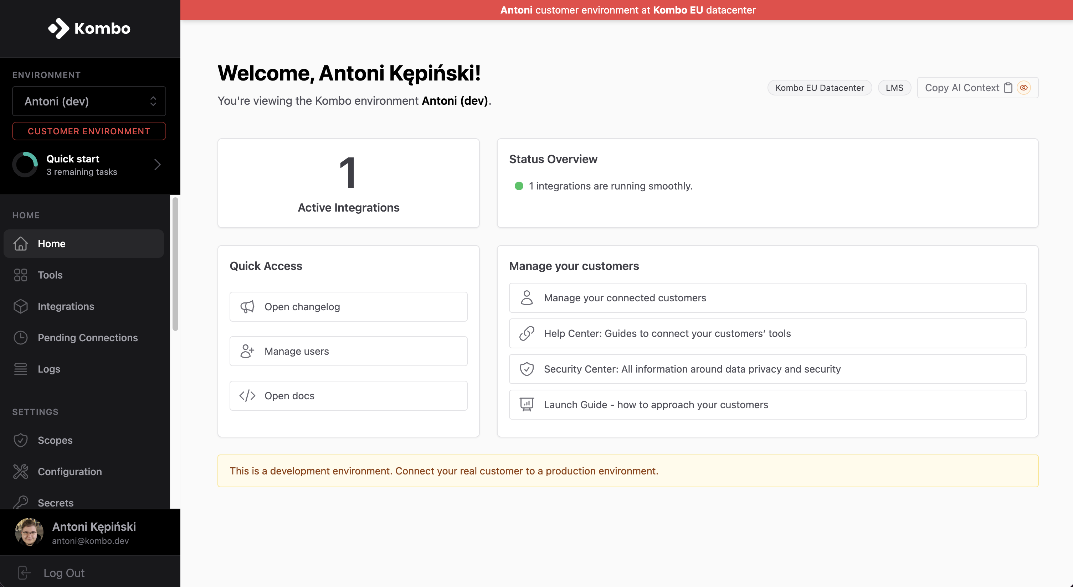Click the Manage users button

348,351
